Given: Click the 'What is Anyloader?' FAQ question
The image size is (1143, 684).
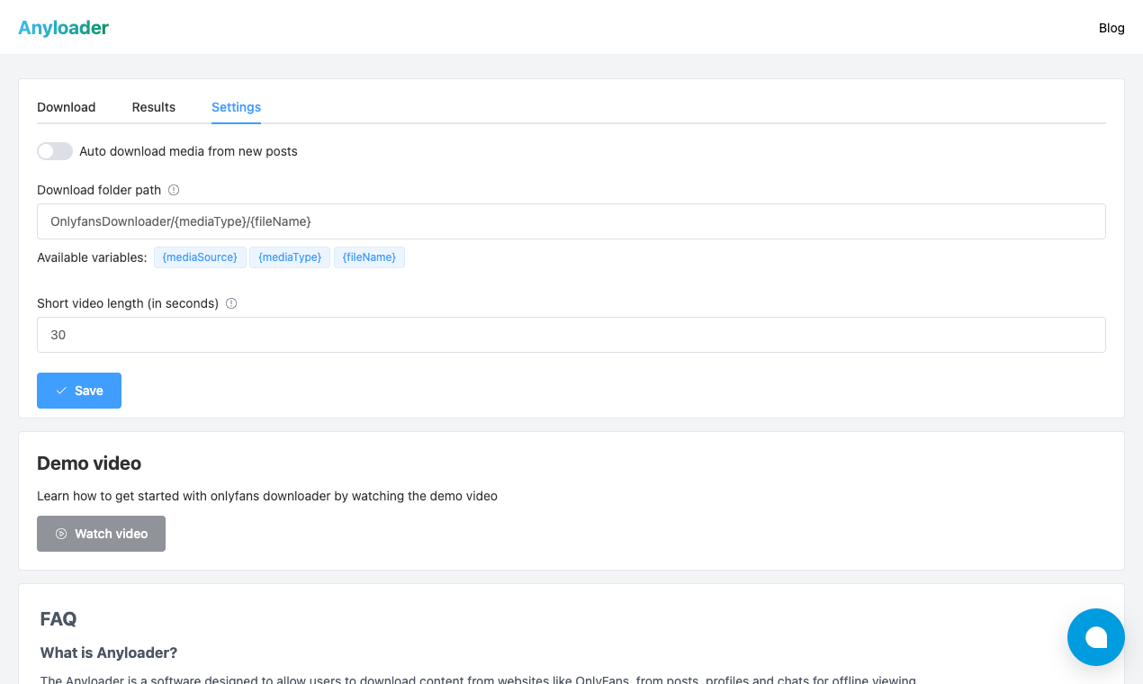Looking at the screenshot, I should coord(109,652).
